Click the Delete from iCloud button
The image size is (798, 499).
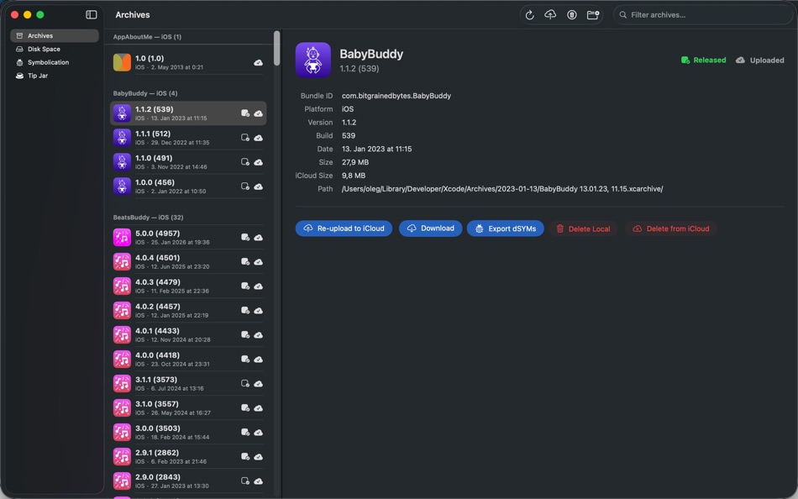tap(671, 228)
